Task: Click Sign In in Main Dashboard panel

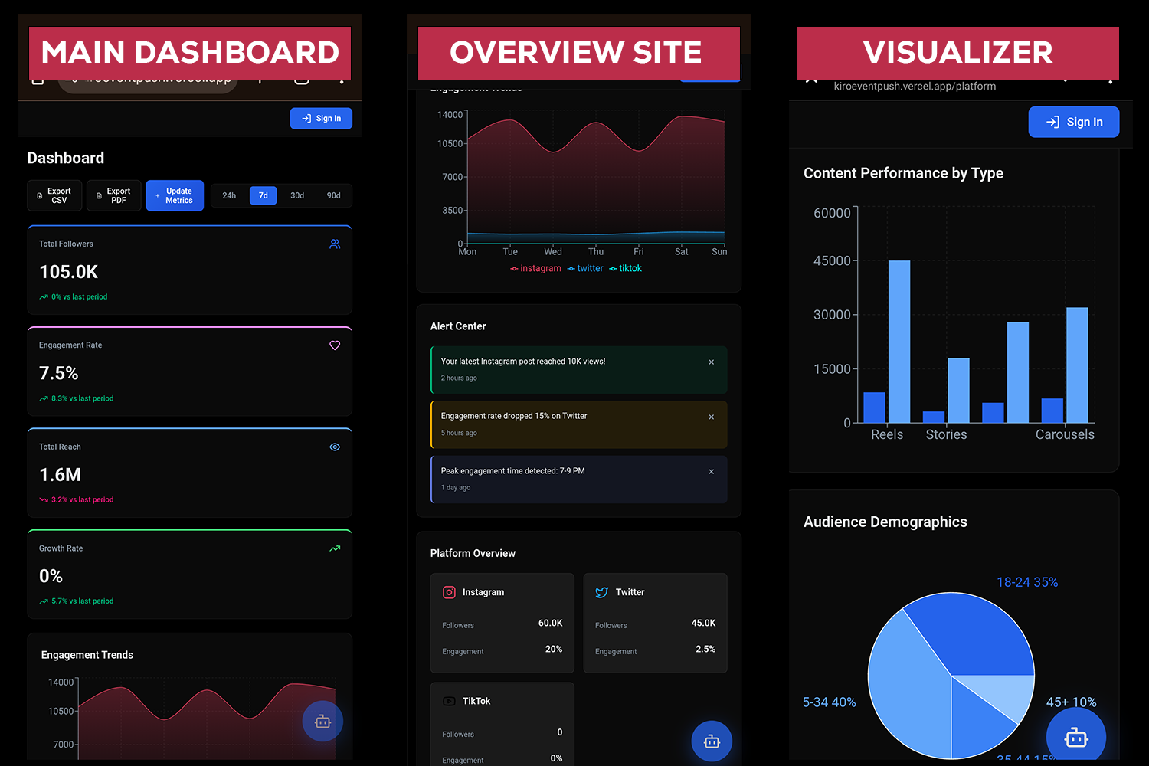Action: pos(321,118)
